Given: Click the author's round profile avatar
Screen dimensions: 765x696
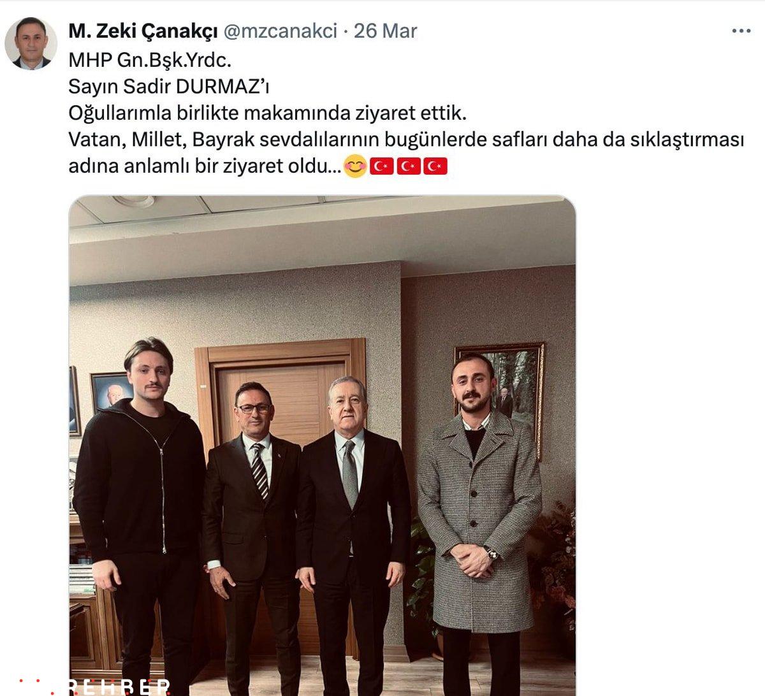Looking at the screenshot, I should [31, 43].
